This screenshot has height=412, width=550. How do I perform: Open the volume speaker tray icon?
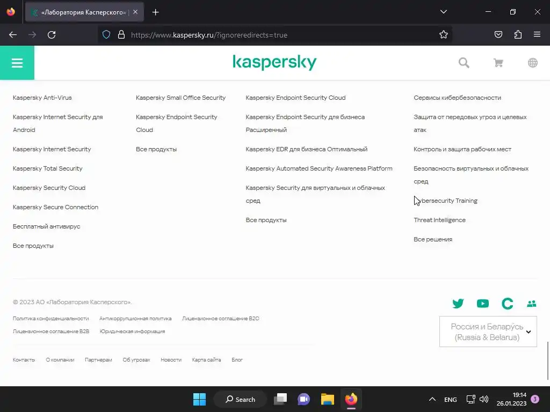[484, 399]
